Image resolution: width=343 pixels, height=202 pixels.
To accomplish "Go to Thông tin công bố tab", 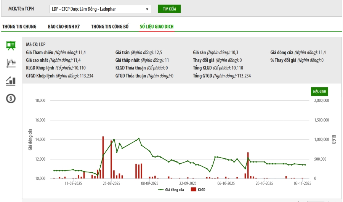I will tap(110, 27).
